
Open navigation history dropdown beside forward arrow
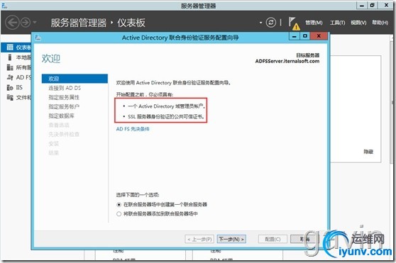(x=35, y=23)
